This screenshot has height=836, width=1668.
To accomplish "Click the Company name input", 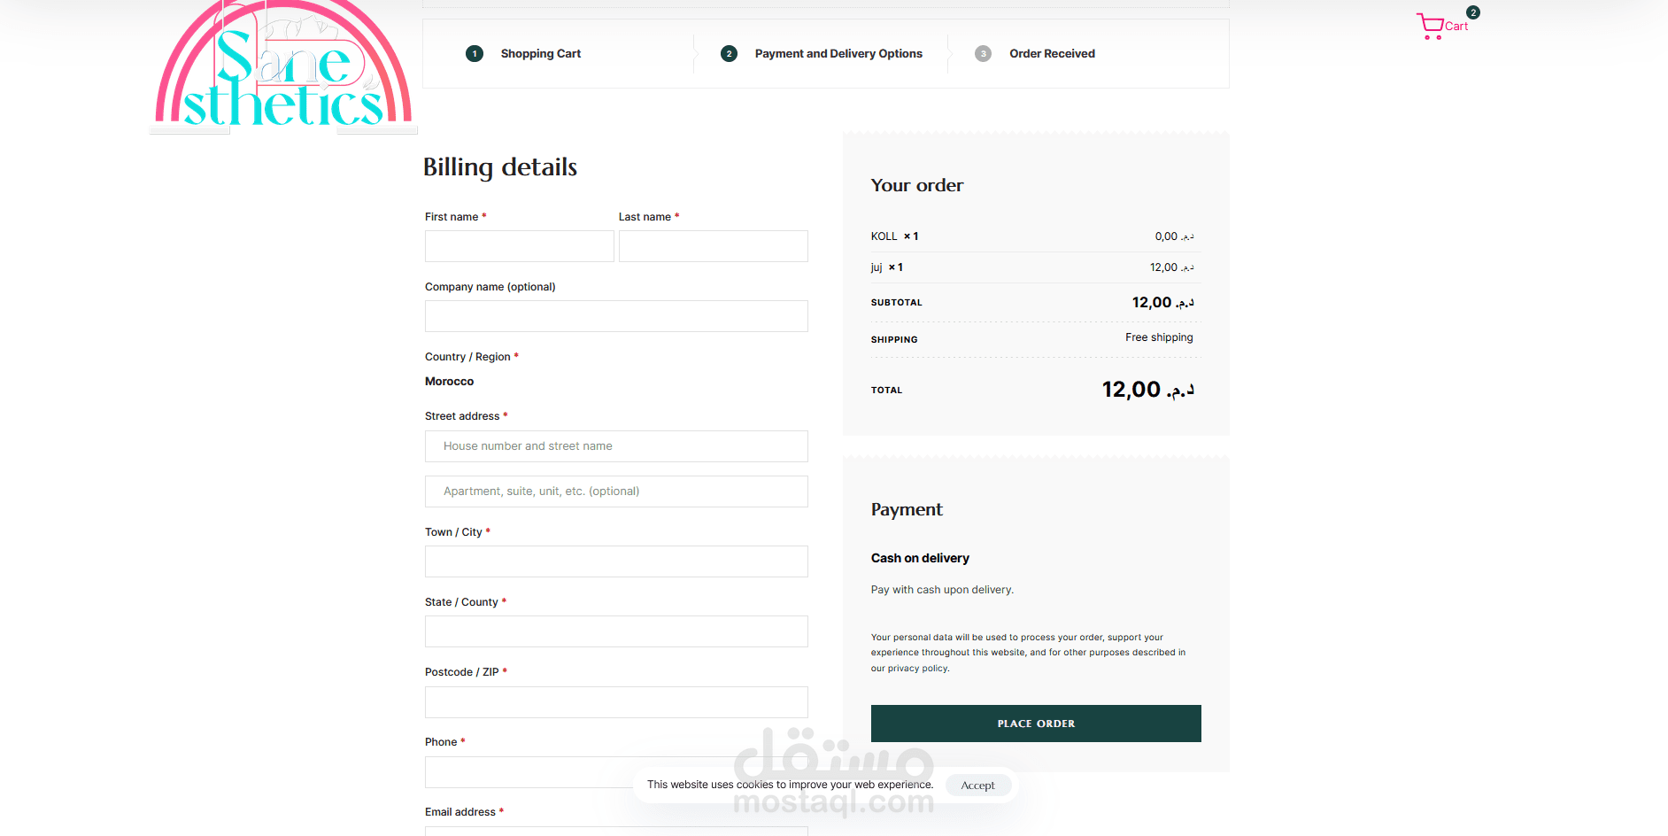I will point(616,316).
